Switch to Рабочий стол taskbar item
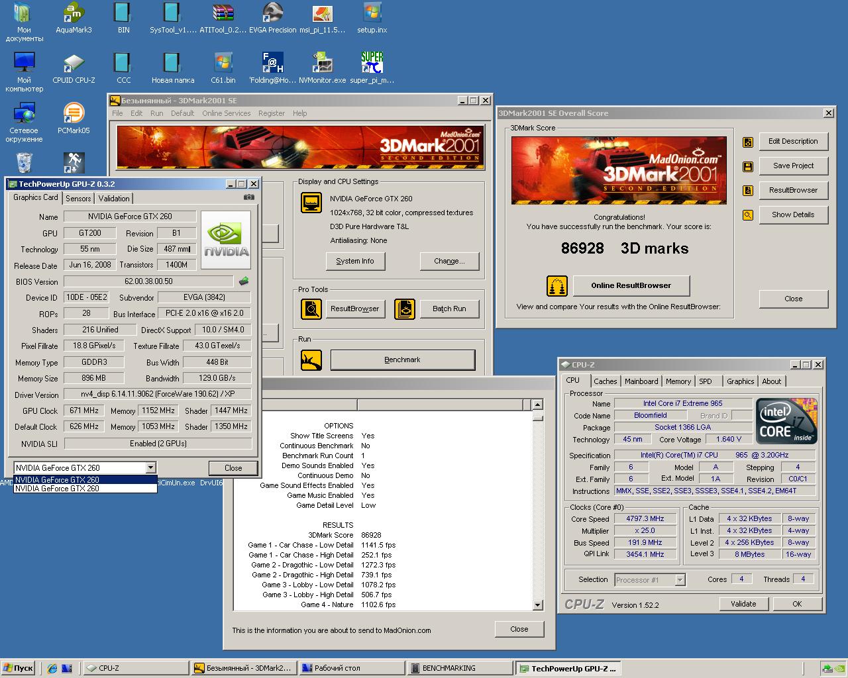Screen dimensions: 848x678 351,668
